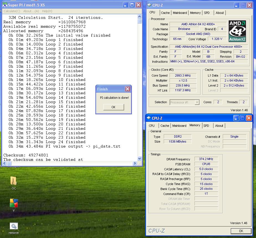The width and height of the screenshot is (256, 238).
Task: Close the Super PI window
Action: click(139, 5)
